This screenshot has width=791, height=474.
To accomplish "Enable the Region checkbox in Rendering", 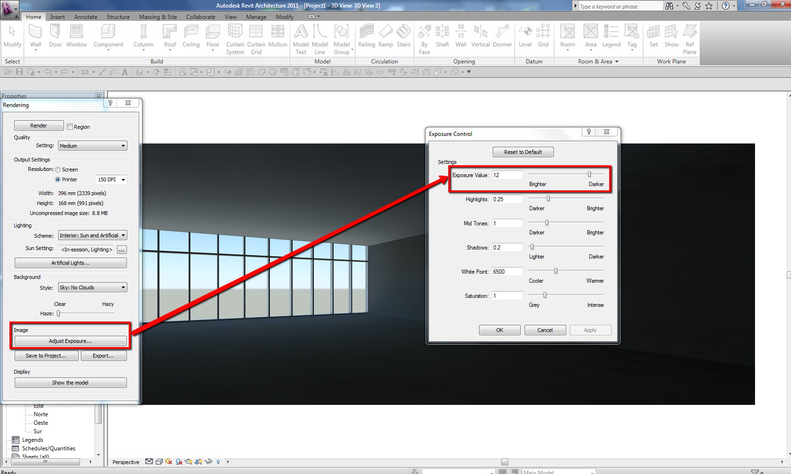I will pyautogui.click(x=70, y=127).
